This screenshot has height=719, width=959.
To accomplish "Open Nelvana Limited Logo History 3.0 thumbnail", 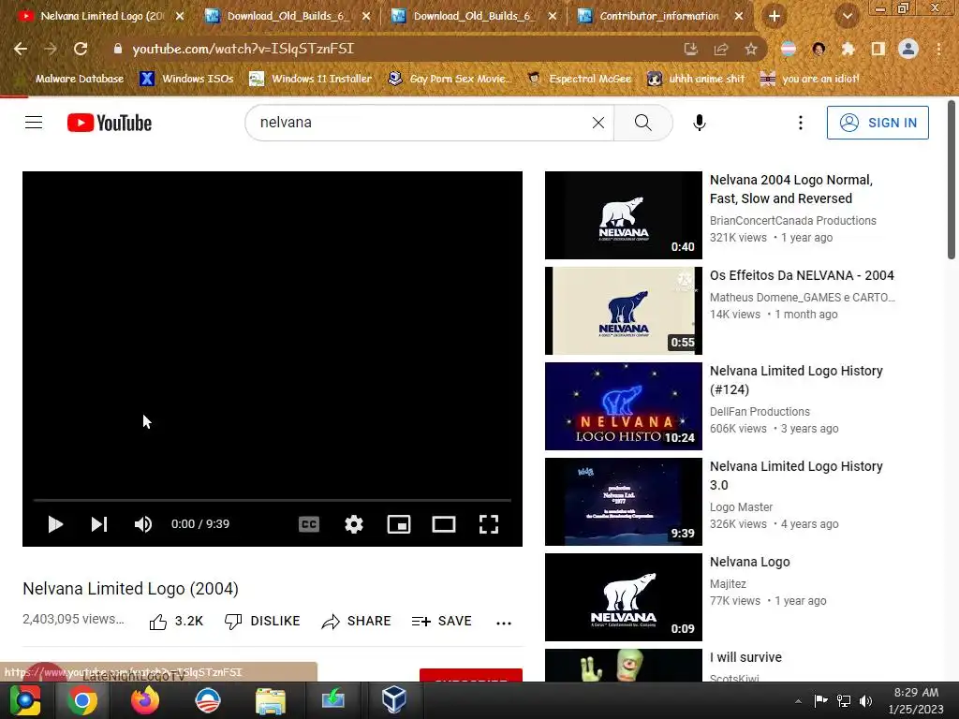I will pyautogui.click(x=623, y=502).
